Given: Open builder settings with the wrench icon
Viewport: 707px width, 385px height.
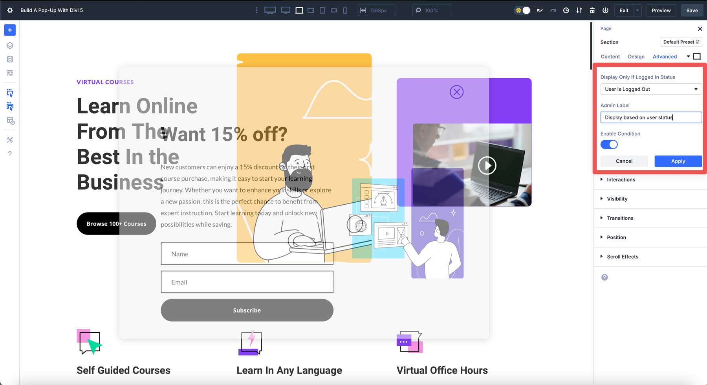Looking at the screenshot, I should 10,139.
